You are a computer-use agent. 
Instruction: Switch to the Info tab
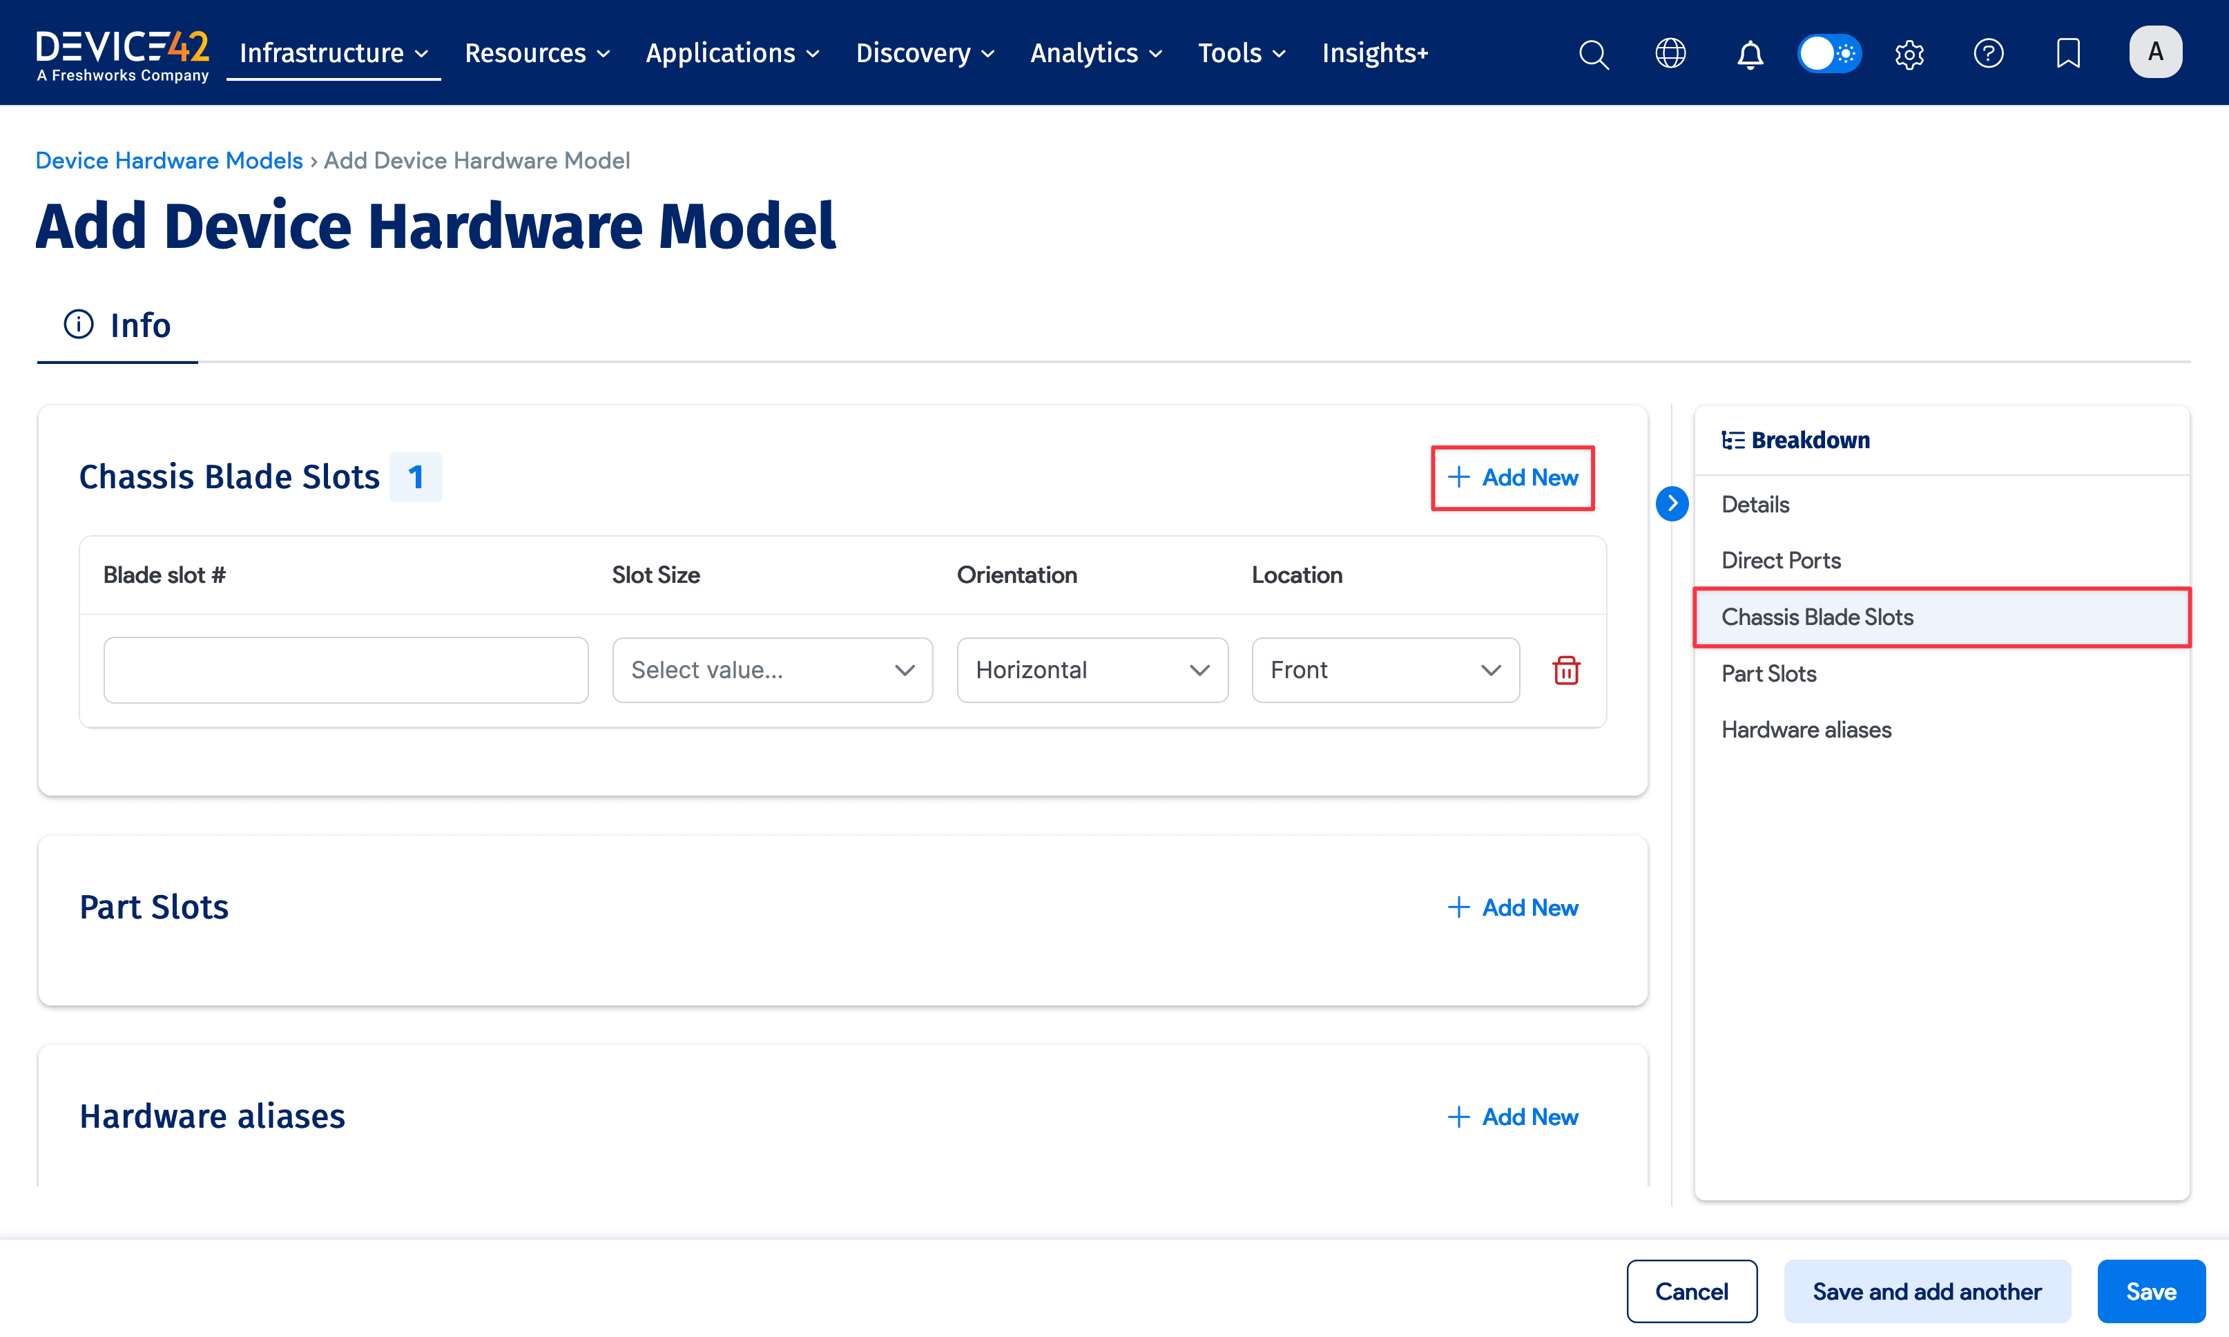[x=118, y=325]
